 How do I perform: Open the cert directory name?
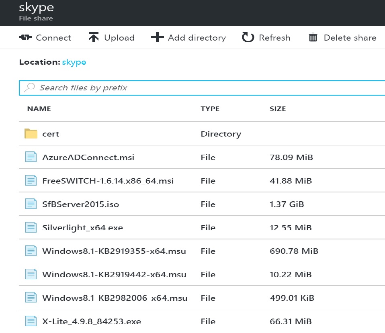51,134
